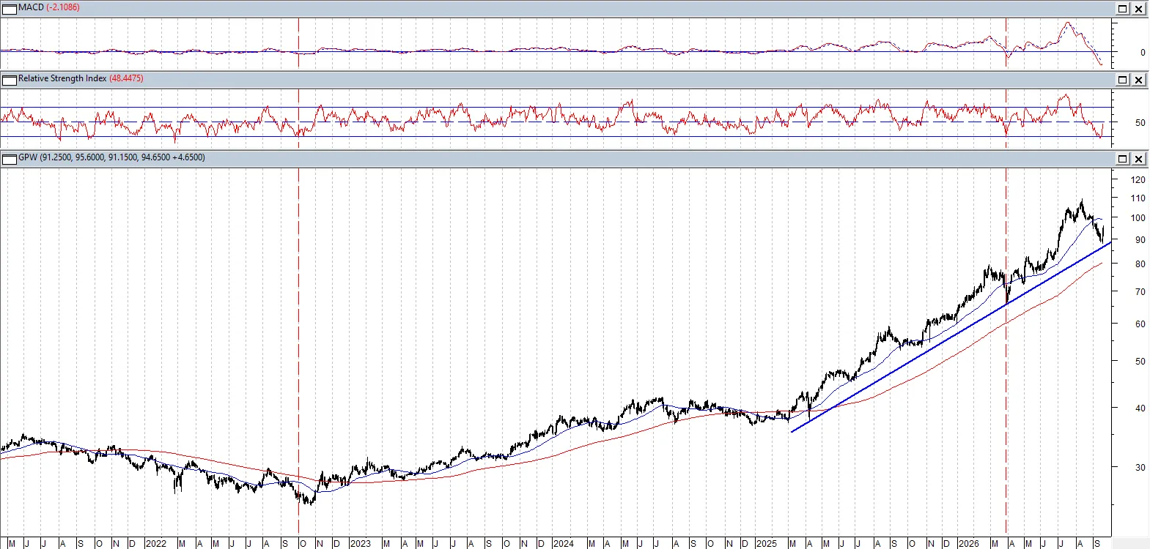The height and width of the screenshot is (549, 1150).
Task: Click the 0 level on MACD scale
Action: (1143, 52)
